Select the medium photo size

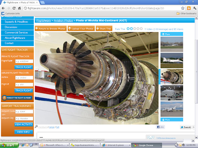click(43, 127)
